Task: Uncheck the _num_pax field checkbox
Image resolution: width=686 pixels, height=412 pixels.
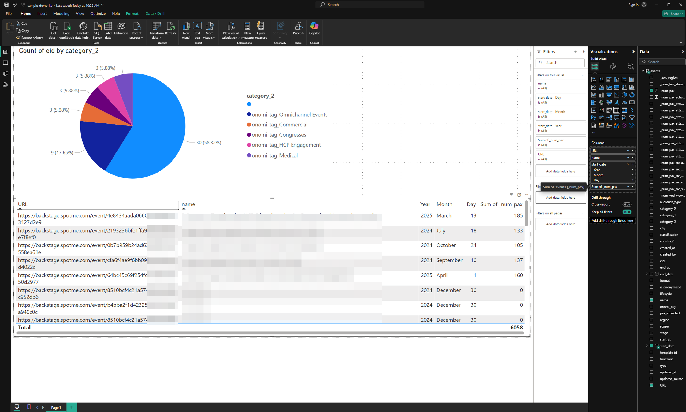Action: (x=651, y=91)
